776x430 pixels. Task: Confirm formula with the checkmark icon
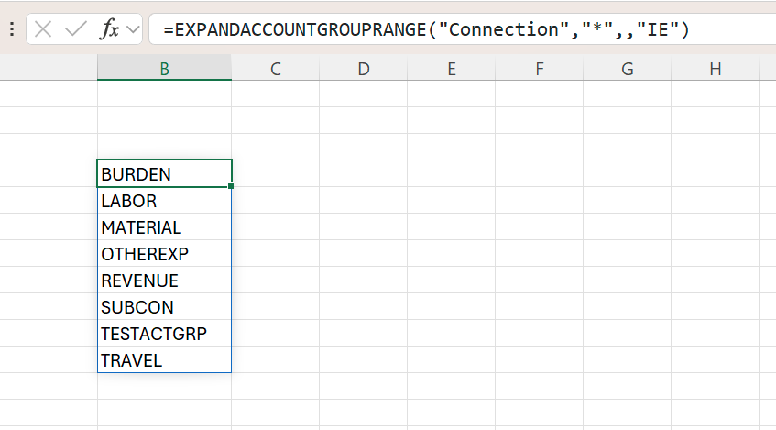click(x=76, y=29)
